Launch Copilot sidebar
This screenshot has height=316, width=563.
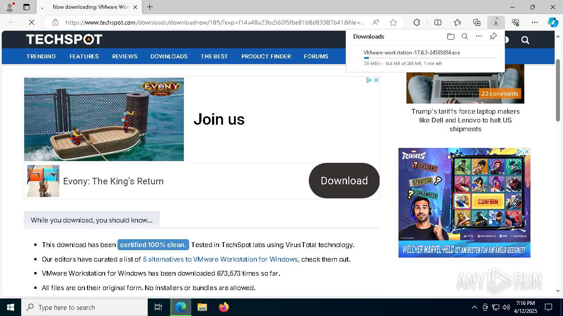point(553,22)
